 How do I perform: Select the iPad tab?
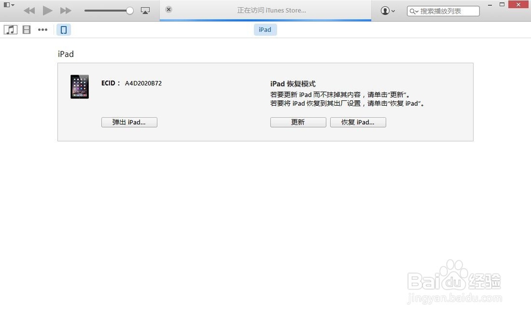265,29
